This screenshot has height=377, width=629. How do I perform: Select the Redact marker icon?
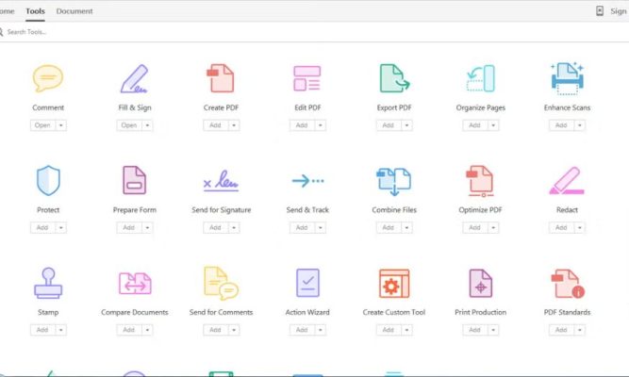(x=567, y=180)
